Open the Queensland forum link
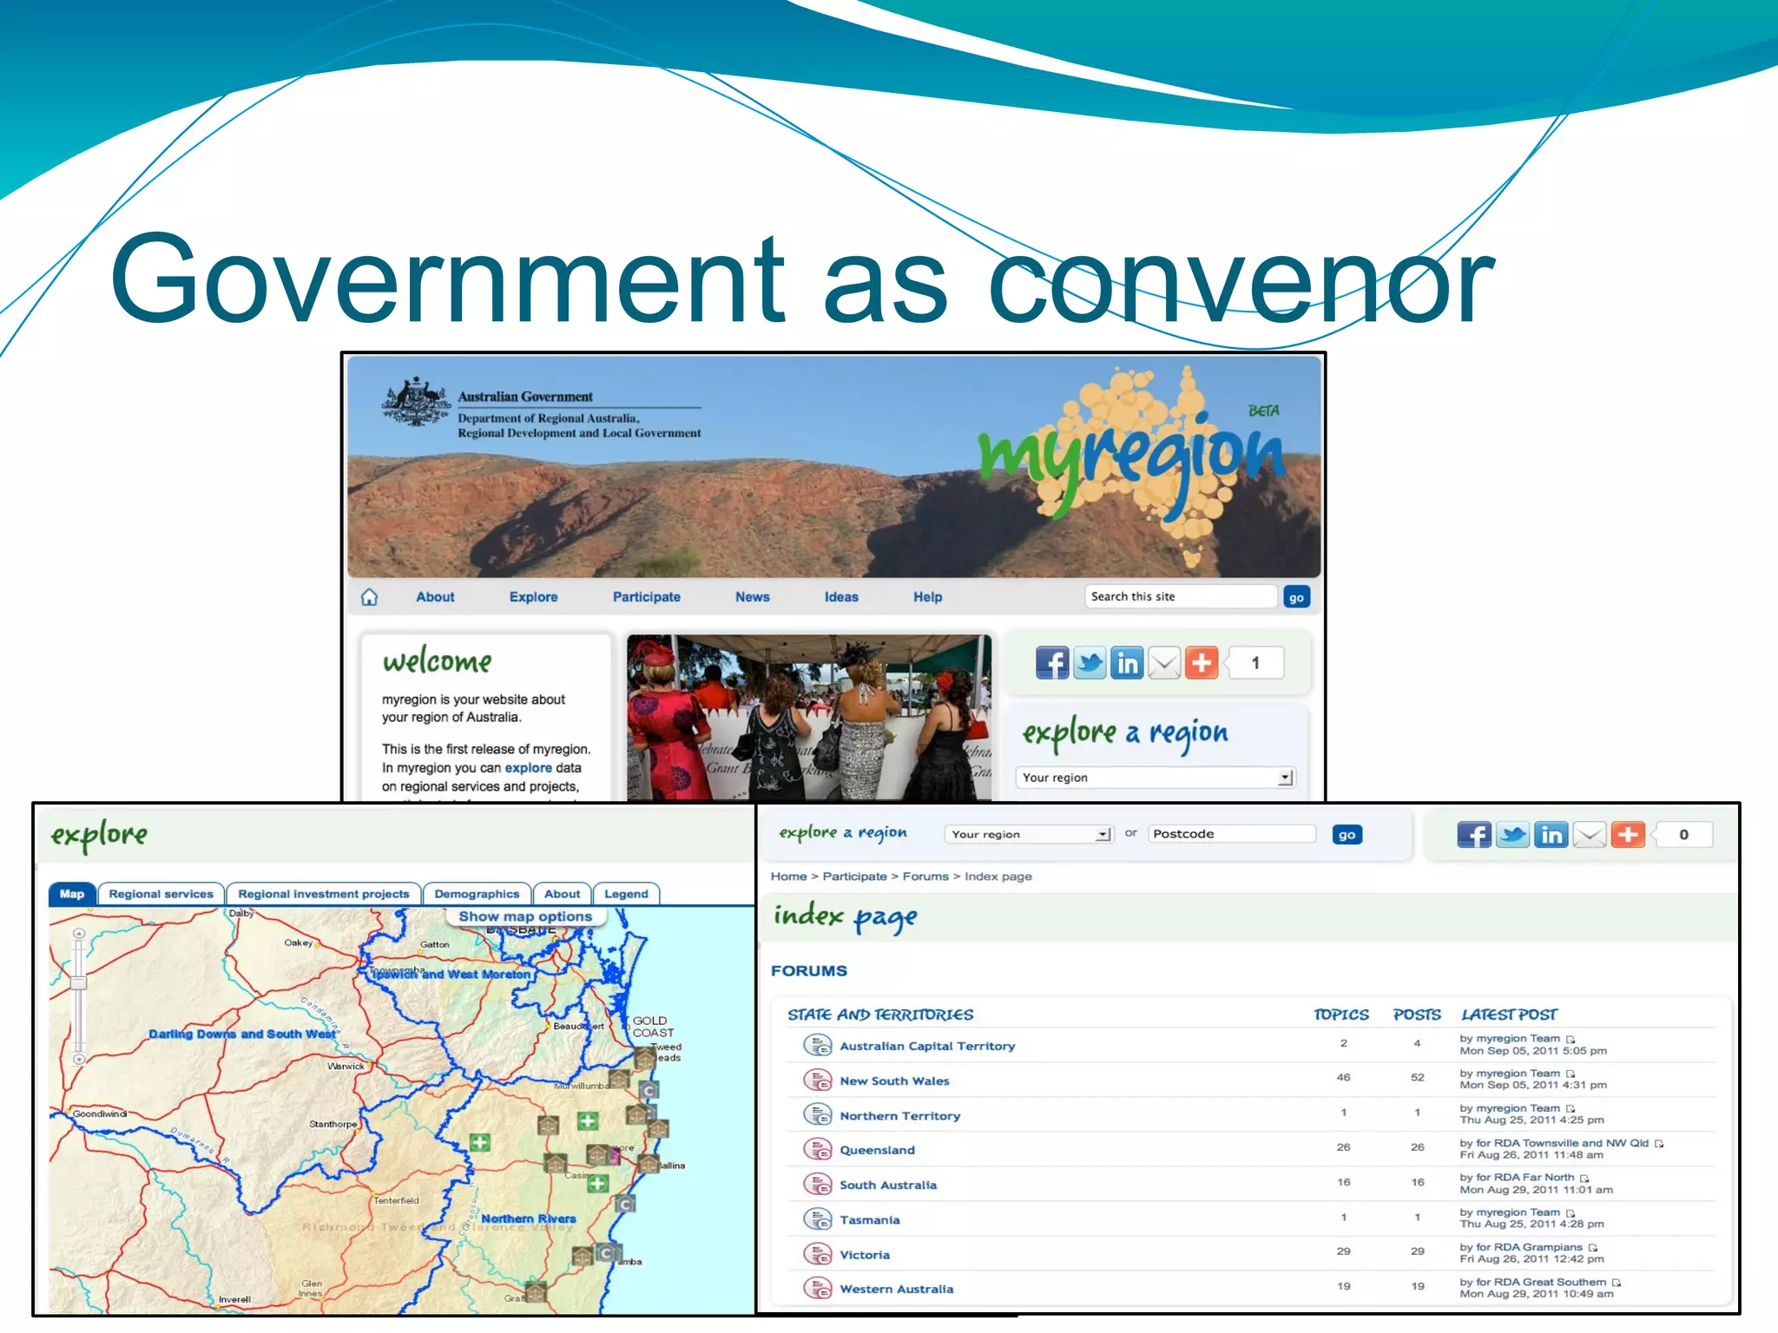The height and width of the screenshot is (1333, 1778). pyautogui.click(x=877, y=1150)
